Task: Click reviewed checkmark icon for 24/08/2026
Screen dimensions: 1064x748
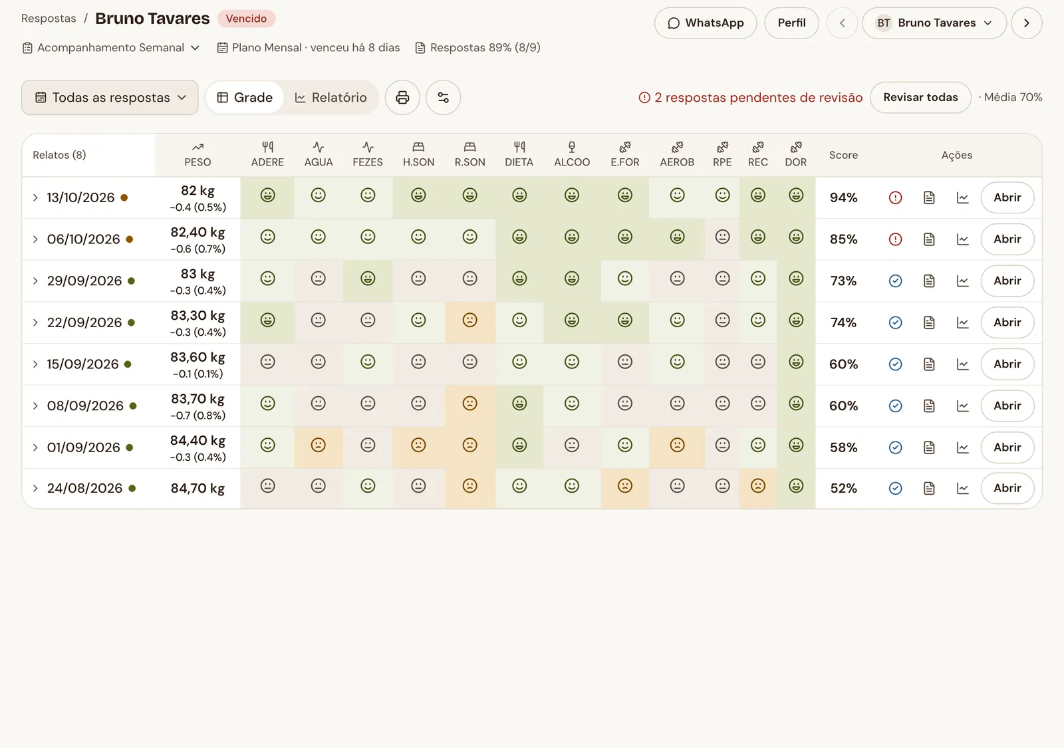Action: point(895,489)
